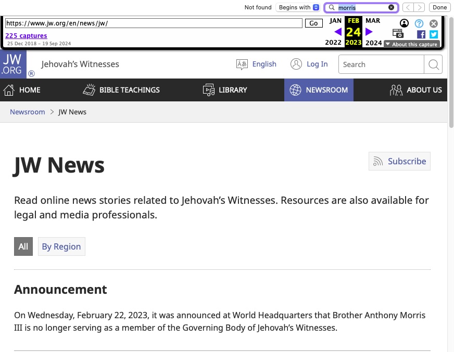454x352 pixels.
Task: Click the find bar text field containing morris
Action: click(x=361, y=7)
